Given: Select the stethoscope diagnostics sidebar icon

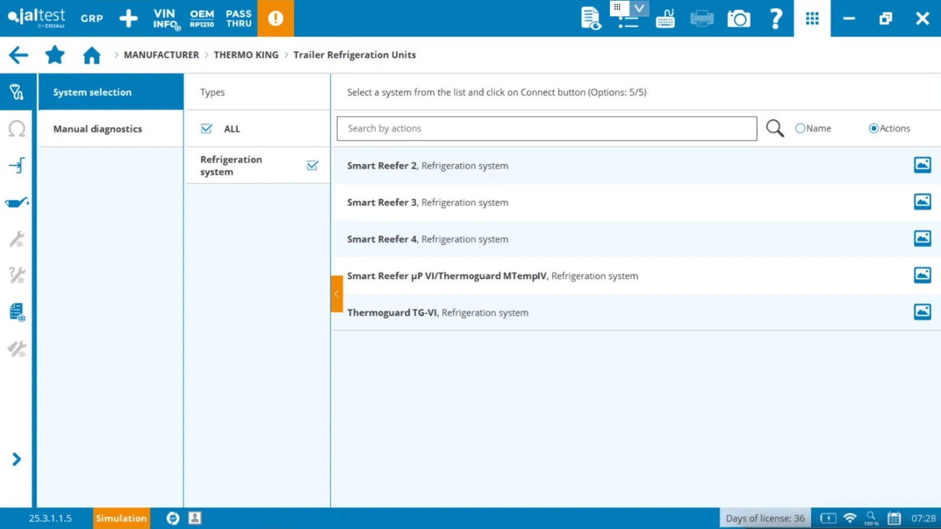Looking at the screenshot, I should point(16,92).
